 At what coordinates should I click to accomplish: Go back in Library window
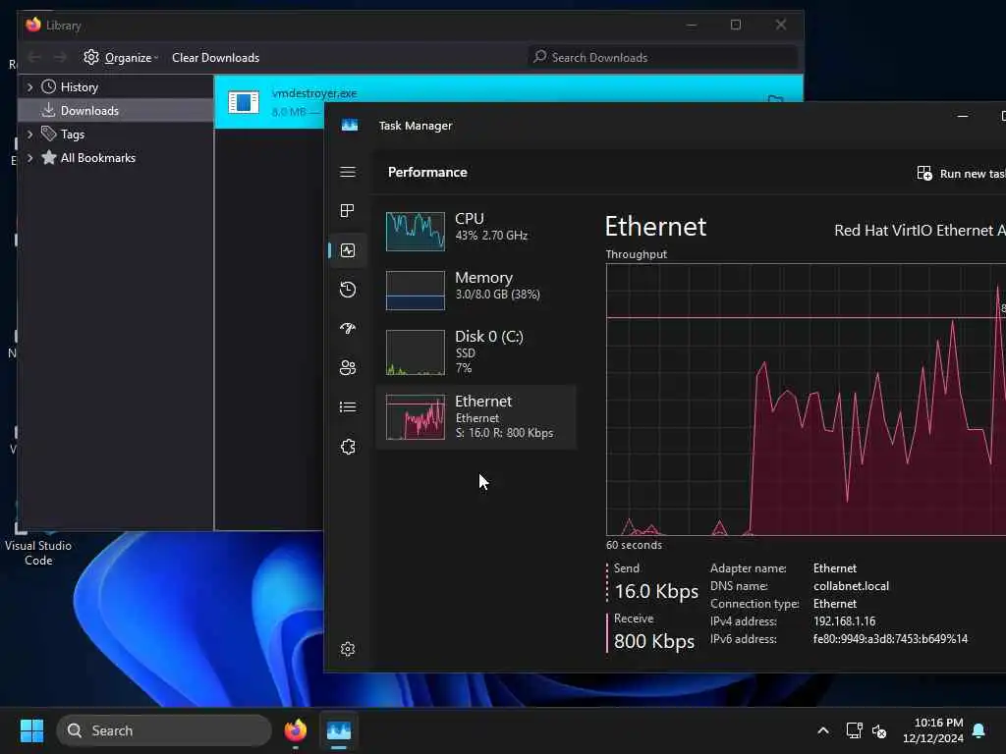[34, 57]
